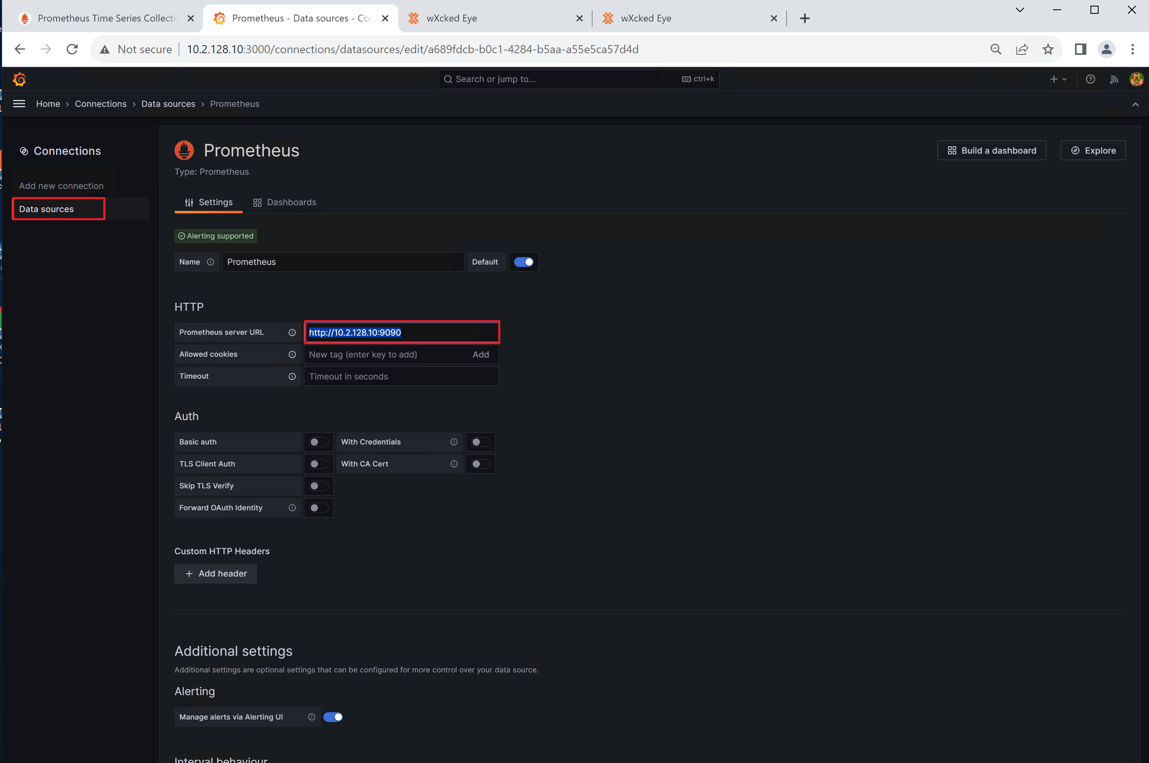
Task: Open the hamburger navigation menu
Action: (19, 104)
